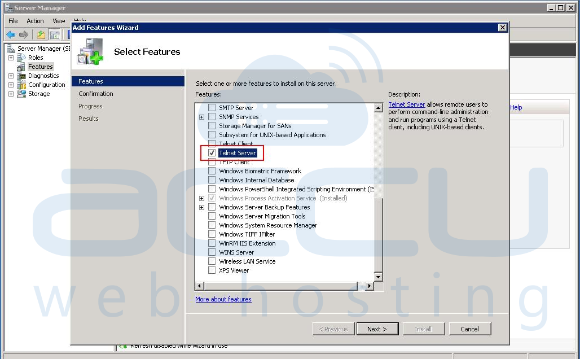Check Windows Internal Database checkbox
Viewport: 580px width, 359px height.
pyautogui.click(x=212, y=180)
